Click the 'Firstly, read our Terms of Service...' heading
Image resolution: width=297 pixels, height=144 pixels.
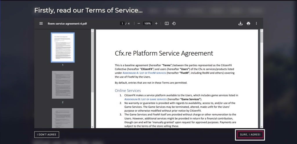pos(88,10)
